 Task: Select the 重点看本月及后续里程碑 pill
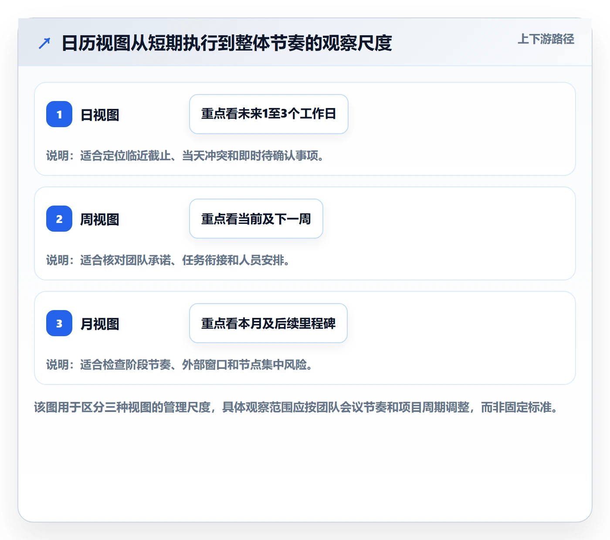tap(268, 323)
